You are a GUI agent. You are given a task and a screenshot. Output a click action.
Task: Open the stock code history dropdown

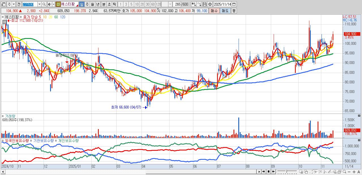(x=39, y=4)
